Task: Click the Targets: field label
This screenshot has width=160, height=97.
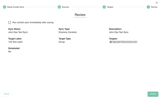Action: click(113, 39)
